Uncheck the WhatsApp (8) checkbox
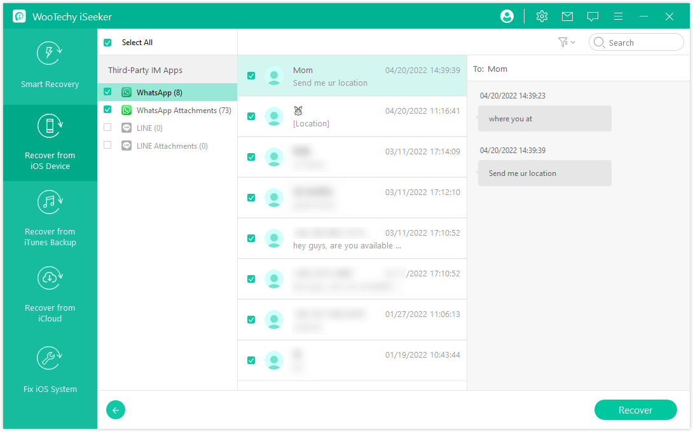The image size is (693, 432). point(107,92)
